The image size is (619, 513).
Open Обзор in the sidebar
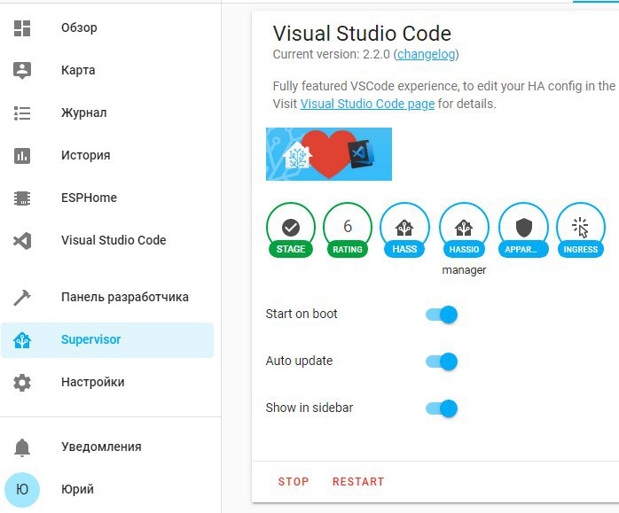pyautogui.click(x=107, y=28)
